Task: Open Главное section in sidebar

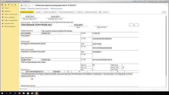Action: (7, 8)
